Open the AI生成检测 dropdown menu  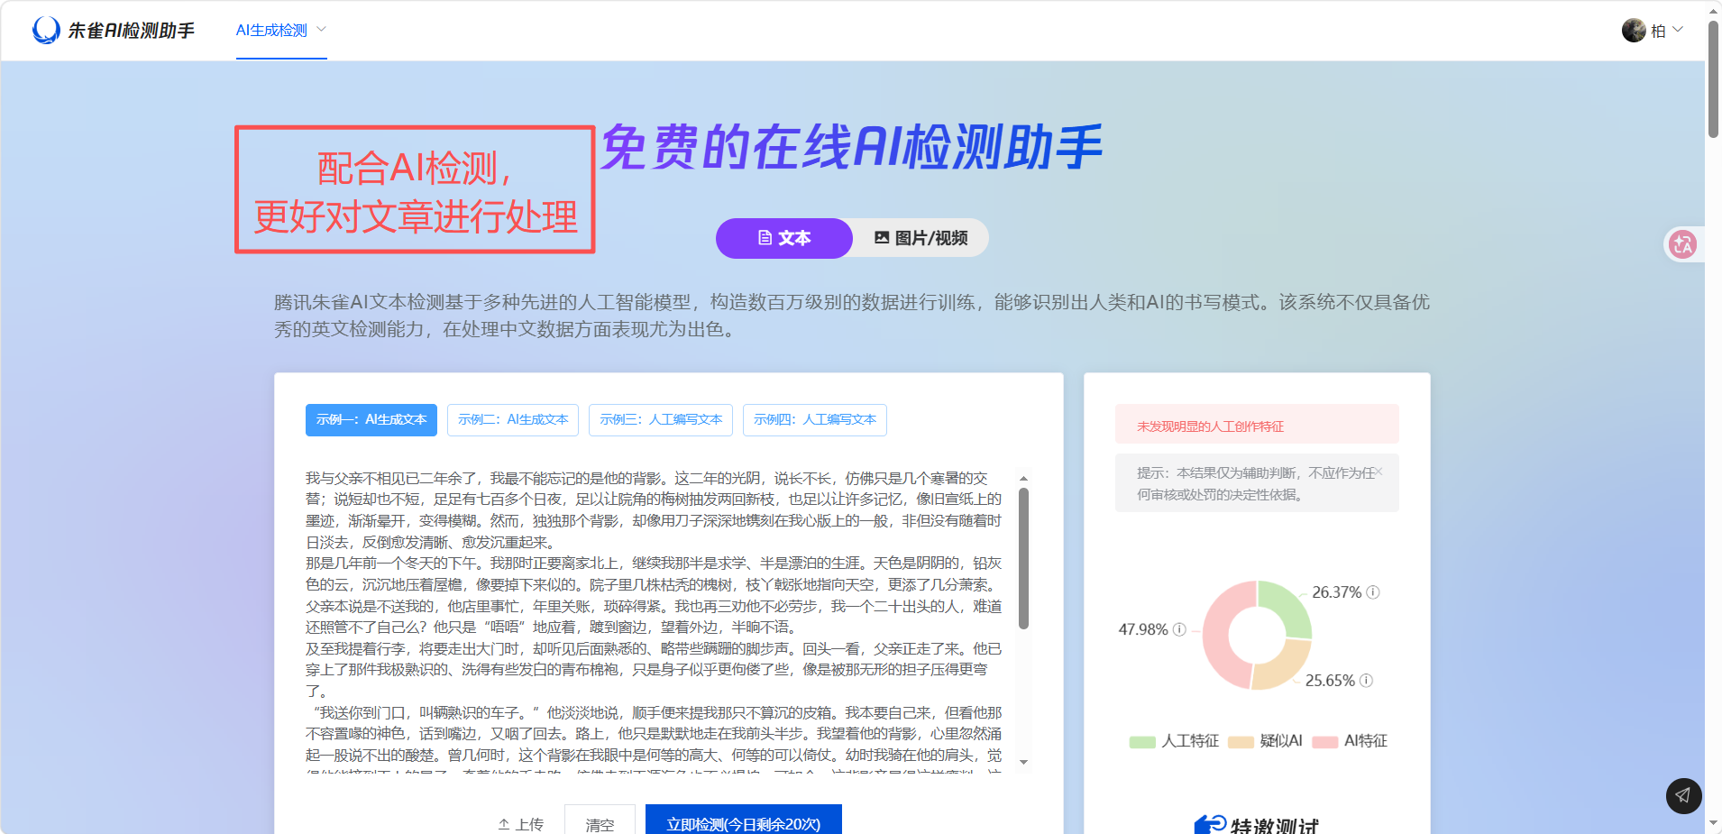pyautogui.click(x=281, y=31)
